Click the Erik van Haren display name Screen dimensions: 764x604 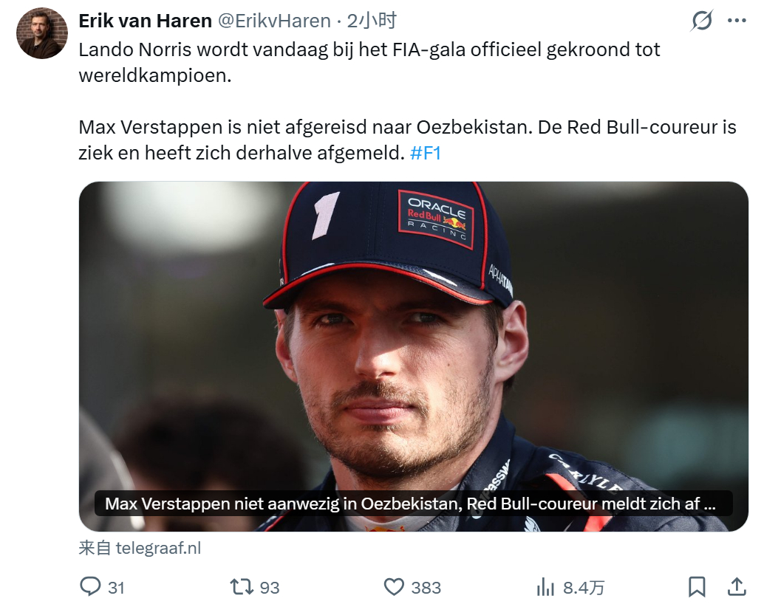click(146, 21)
